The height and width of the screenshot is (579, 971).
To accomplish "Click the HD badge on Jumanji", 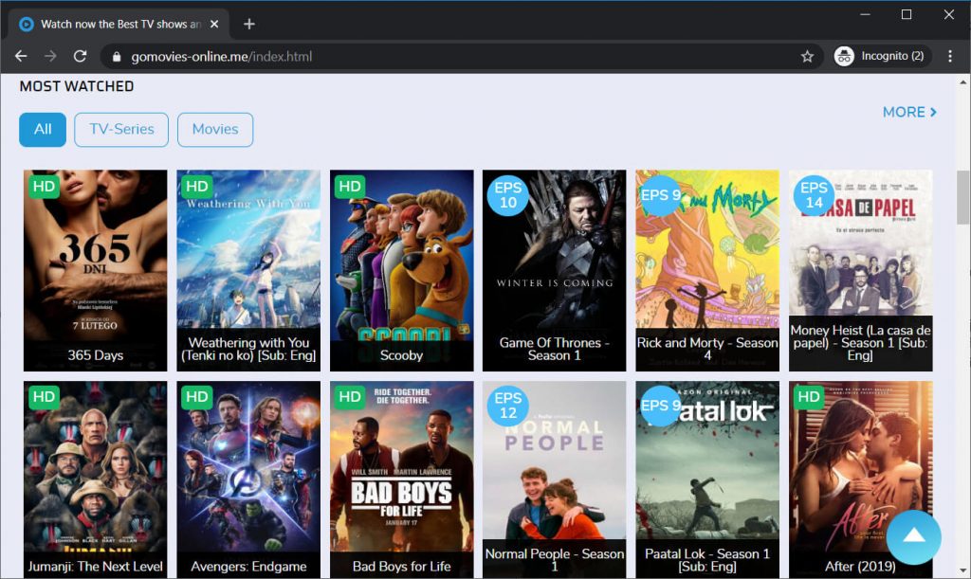I will 44,397.
